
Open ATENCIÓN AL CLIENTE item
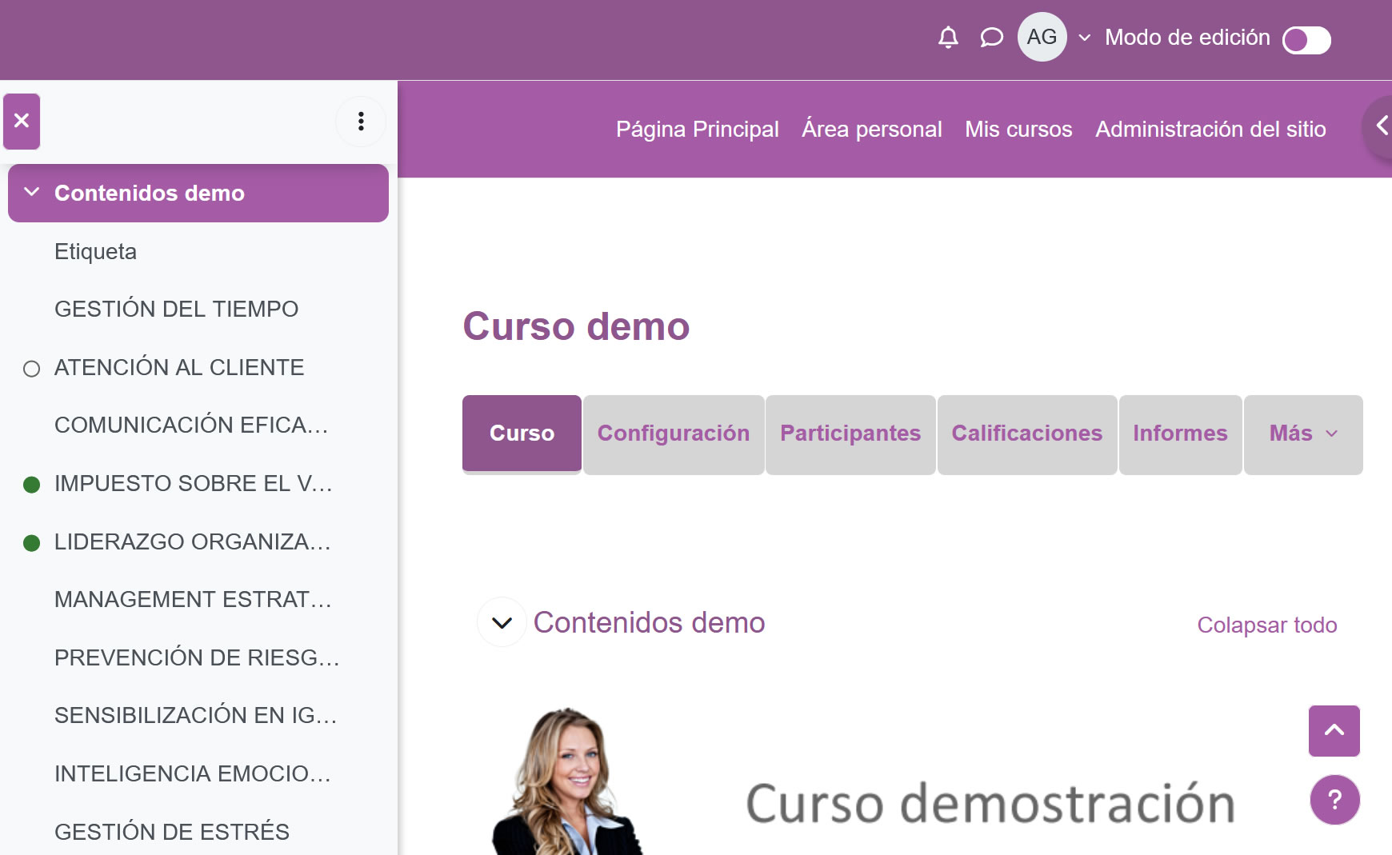[179, 367]
